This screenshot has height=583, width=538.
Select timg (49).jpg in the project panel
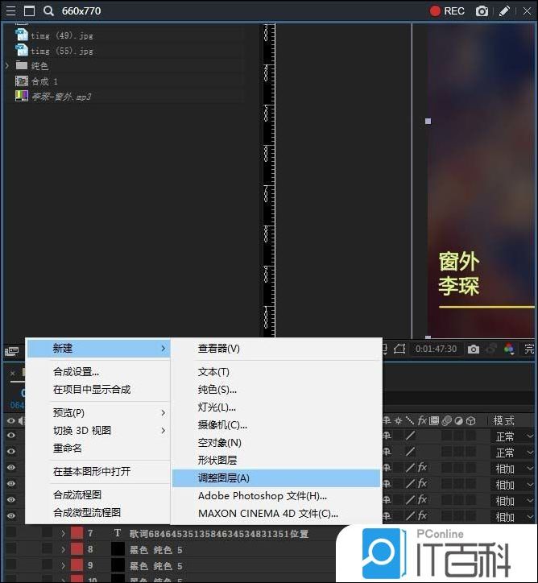(61, 35)
